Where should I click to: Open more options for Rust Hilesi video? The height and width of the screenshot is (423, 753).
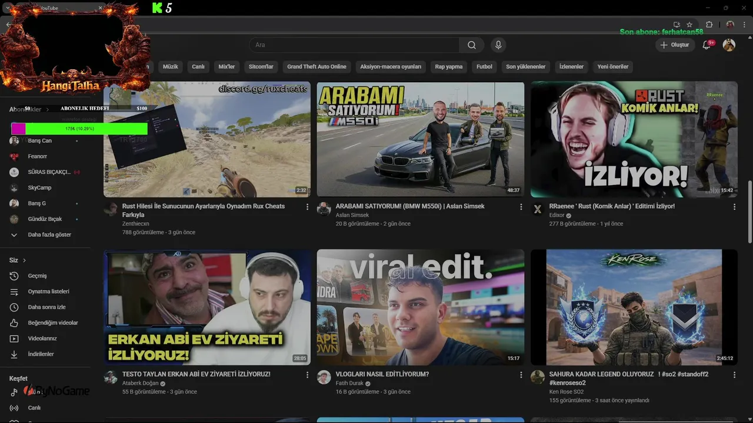pyautogui.click(x=307, y=207)
